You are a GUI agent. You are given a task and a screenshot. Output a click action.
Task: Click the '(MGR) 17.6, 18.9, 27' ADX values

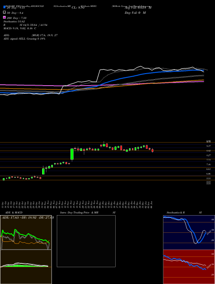tap(45, 35)
